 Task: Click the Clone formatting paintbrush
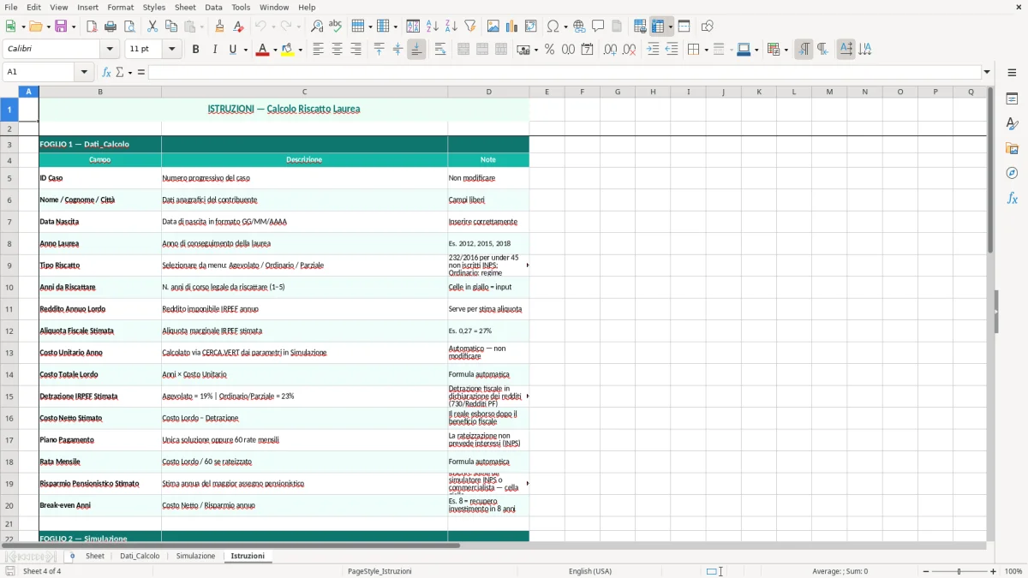pos(220,27)
